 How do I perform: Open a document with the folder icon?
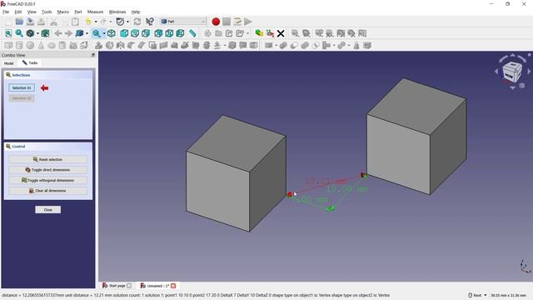tap(19, 22)
